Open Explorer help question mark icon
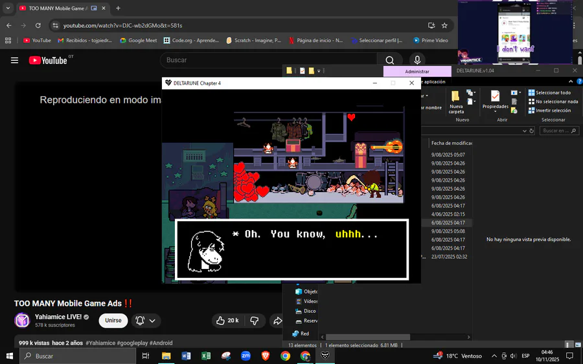583x364 pixels. click(579, 81)
